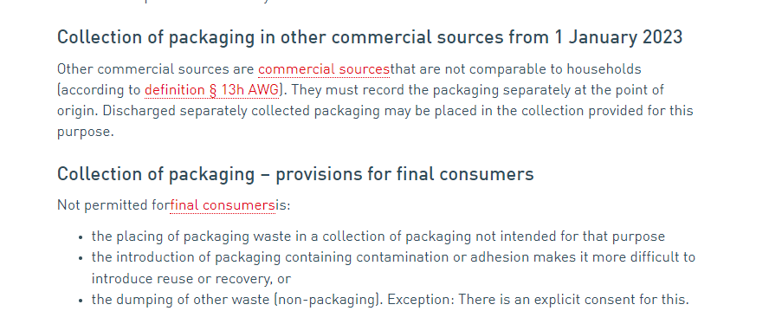The image size is (769, 324).
Task: Click the word 'purpose.' ending the first paragraph
Action: [86, 132]
